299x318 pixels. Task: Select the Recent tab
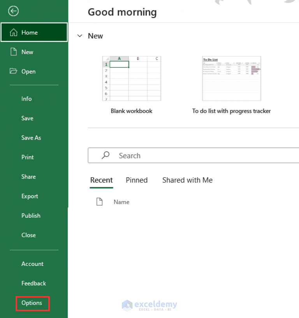(101, 180)
